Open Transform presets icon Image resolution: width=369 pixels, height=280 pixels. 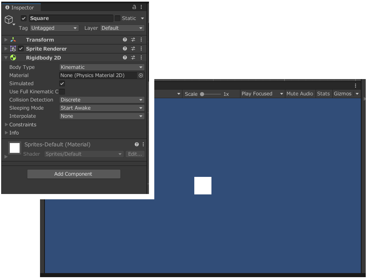(x=133, y=40)
